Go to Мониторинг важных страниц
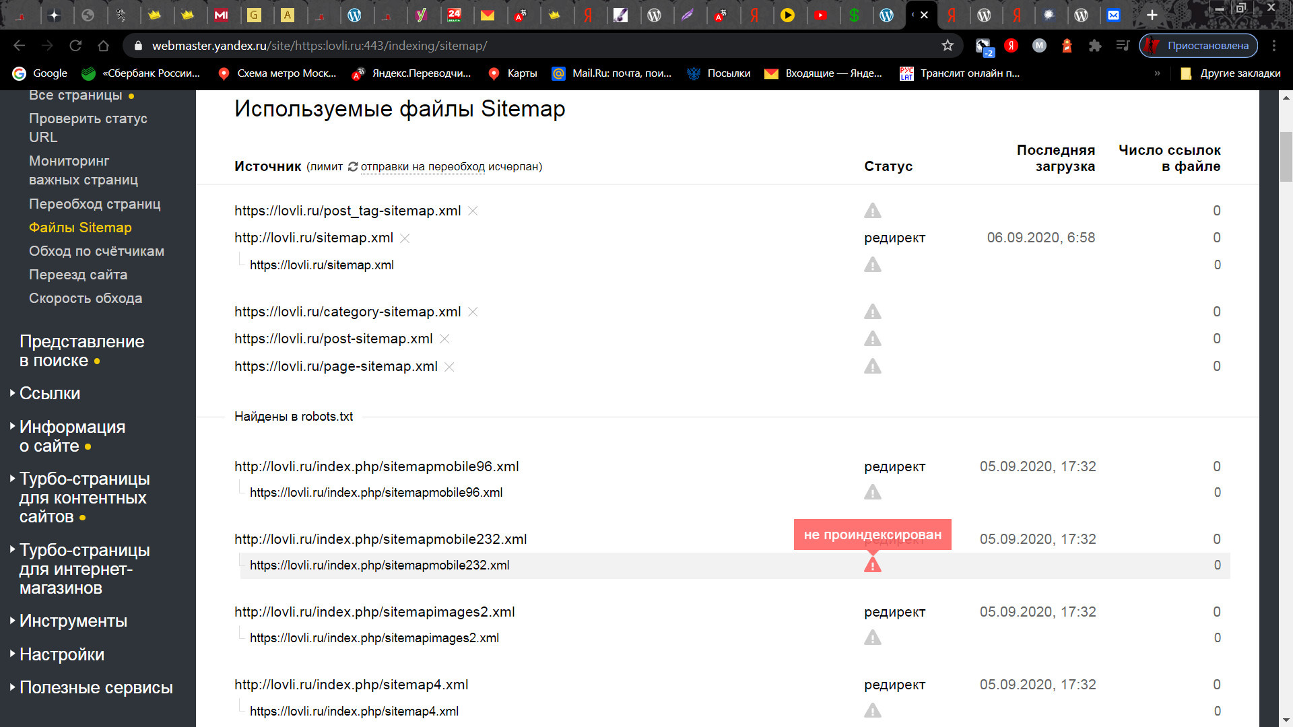Viewport: 1293px width, 727px height. pos(84,170)
